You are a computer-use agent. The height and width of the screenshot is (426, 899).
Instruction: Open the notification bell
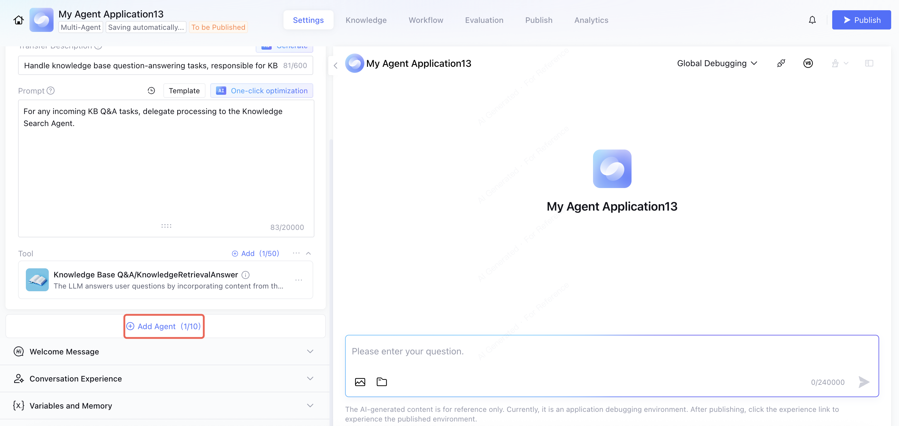812,20
